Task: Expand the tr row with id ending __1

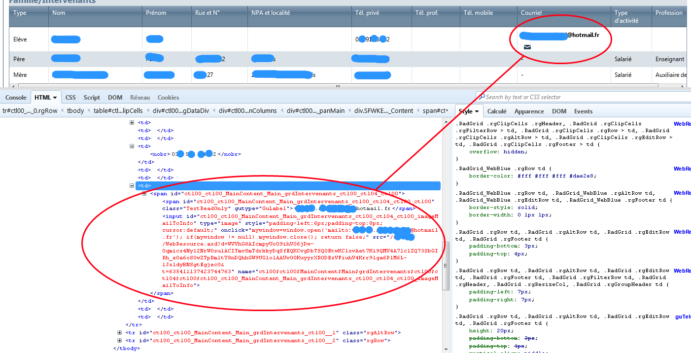Action: (x=119, y=333)
